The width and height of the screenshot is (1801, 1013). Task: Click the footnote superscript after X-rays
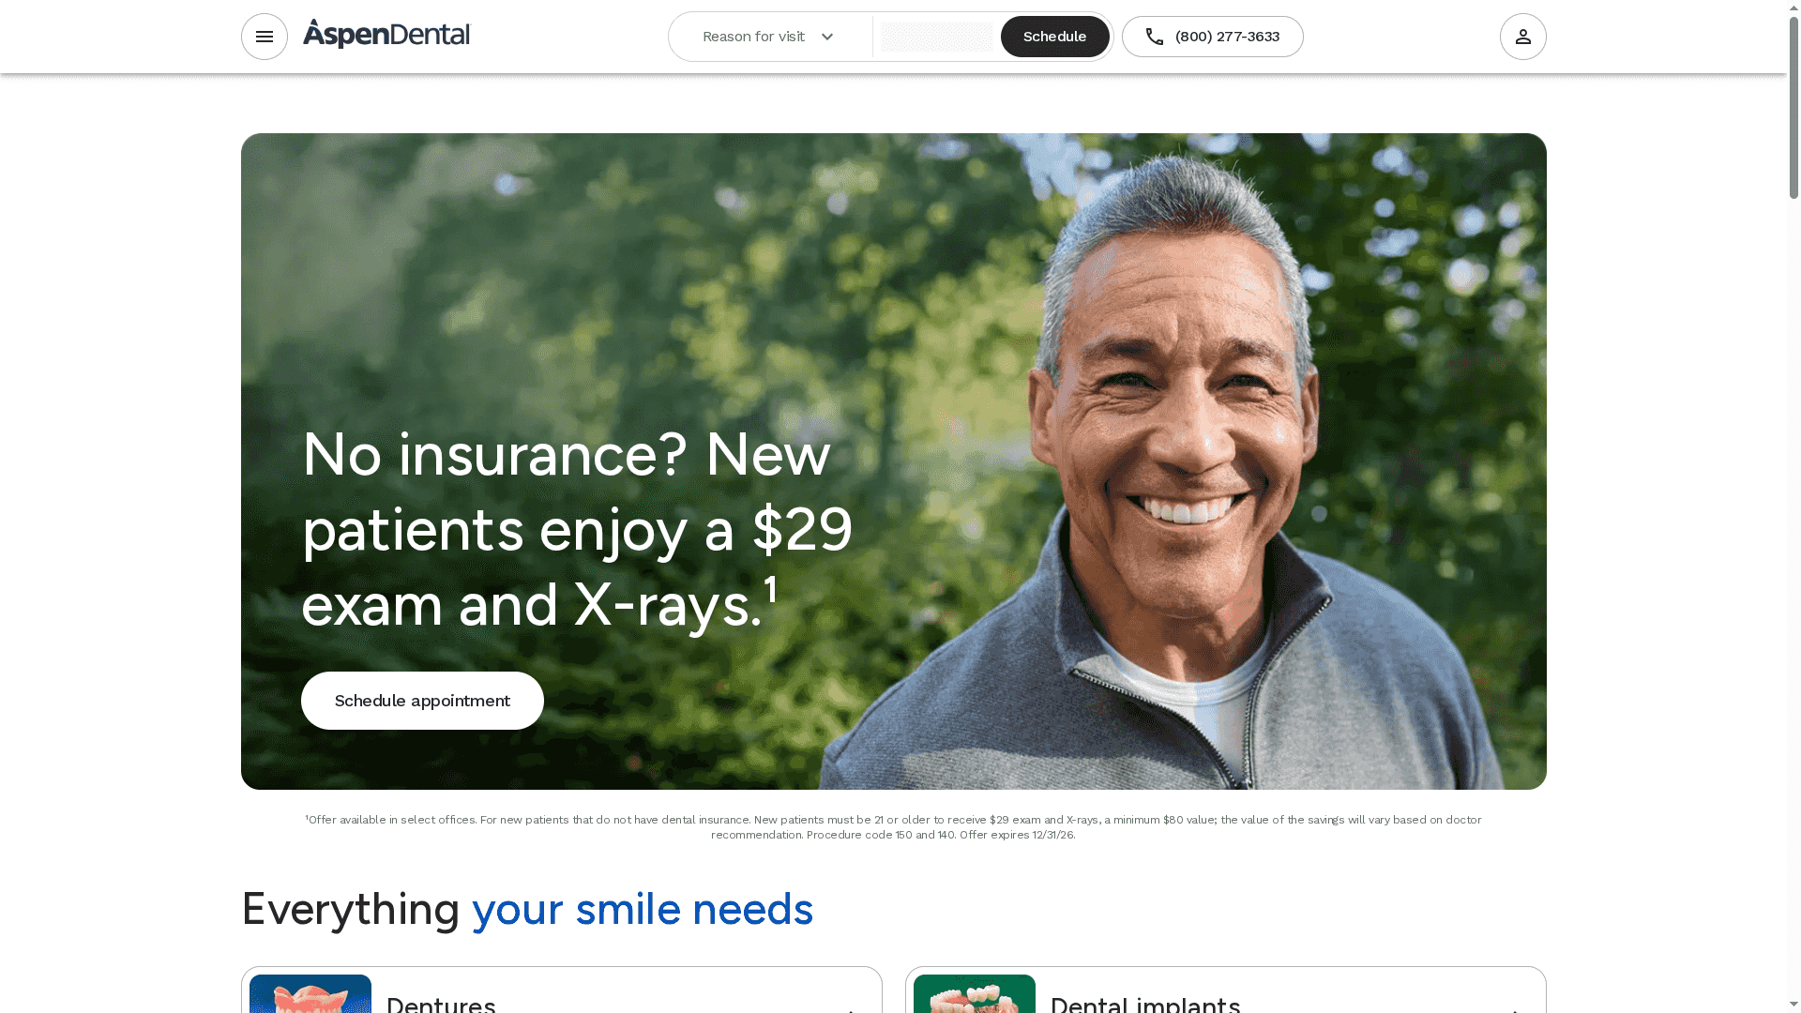coord(770,590)
